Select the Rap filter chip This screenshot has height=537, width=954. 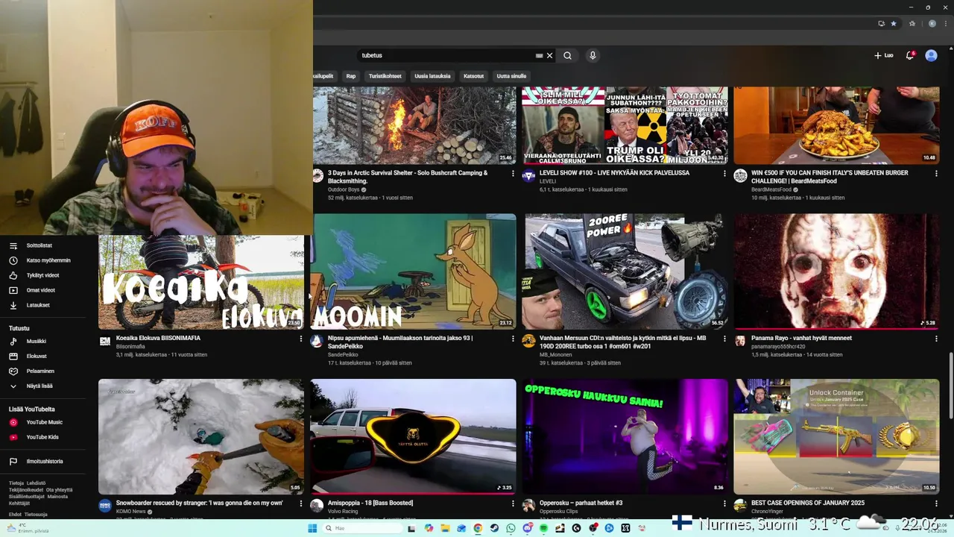coord(351,76)
